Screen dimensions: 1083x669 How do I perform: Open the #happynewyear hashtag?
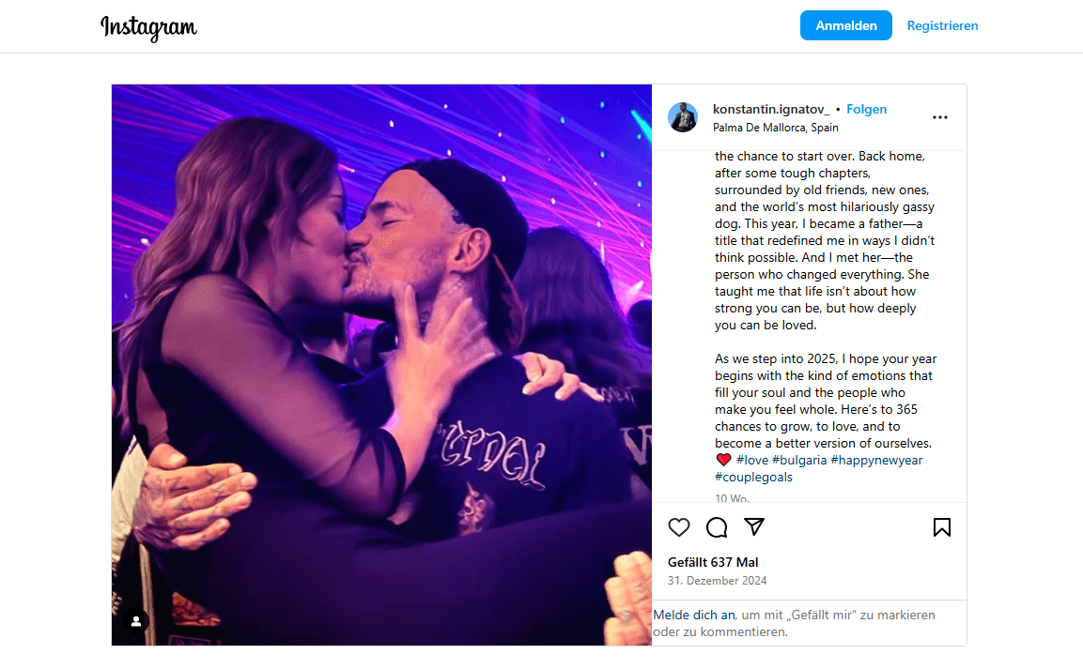(876, 460)
